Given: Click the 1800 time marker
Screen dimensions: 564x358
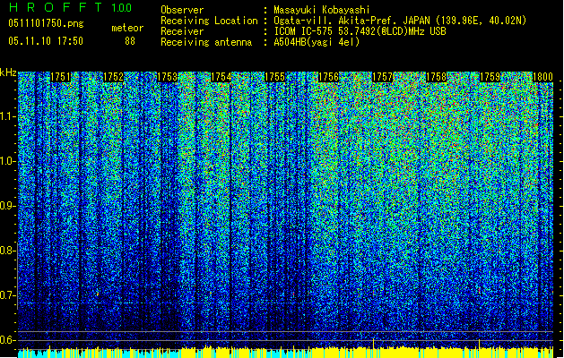Looking at the screenshot, I should 542,77.
